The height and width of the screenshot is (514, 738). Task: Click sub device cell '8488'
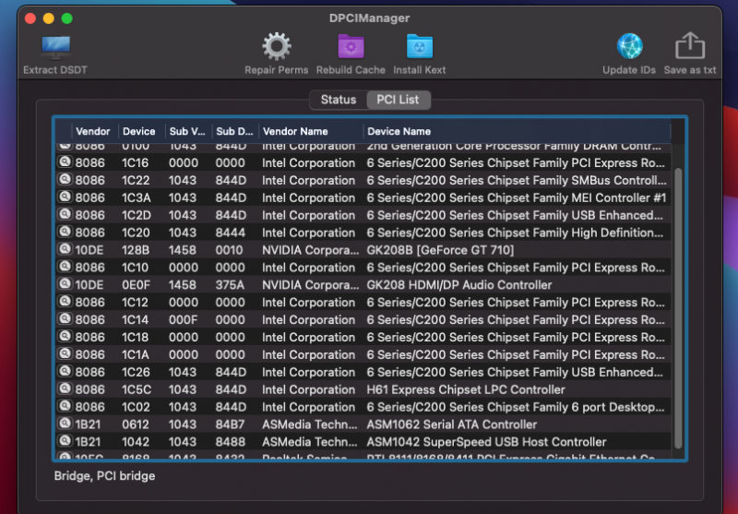(x=230, y=442)
